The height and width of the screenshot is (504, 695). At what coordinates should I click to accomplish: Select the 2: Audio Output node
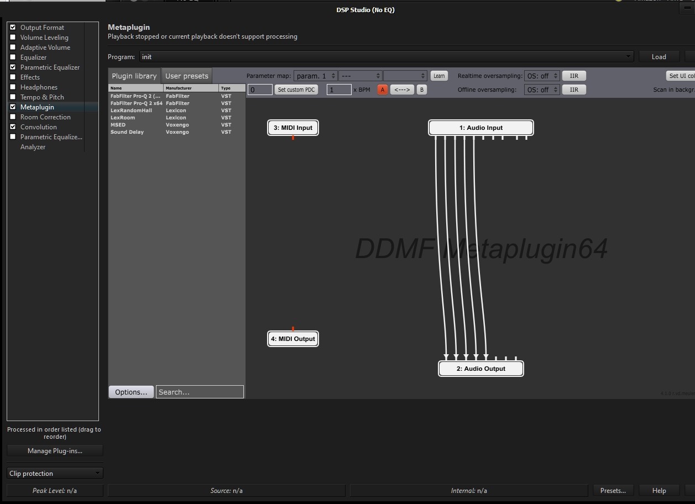[481, 369]
